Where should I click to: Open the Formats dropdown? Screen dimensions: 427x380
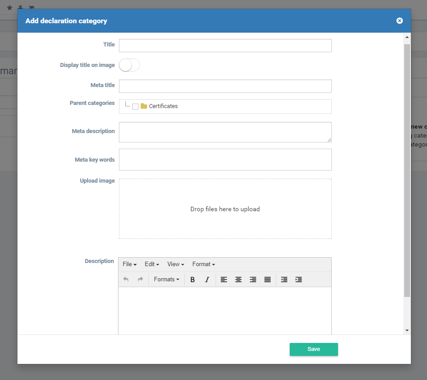pos(166,280)
